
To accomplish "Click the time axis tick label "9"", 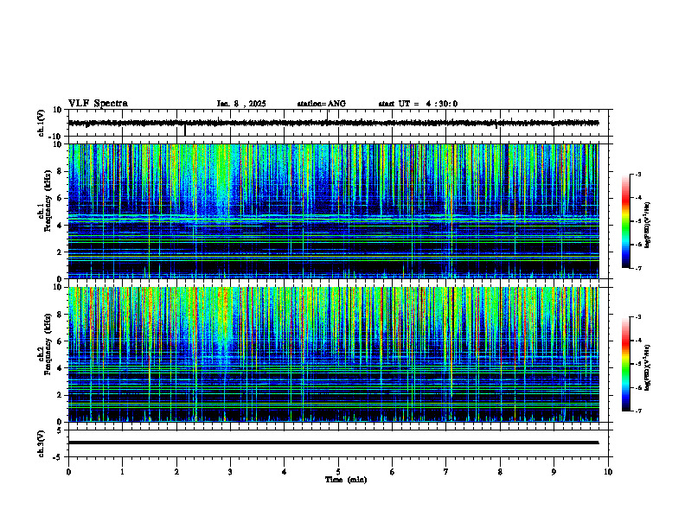I will point(554,472).
